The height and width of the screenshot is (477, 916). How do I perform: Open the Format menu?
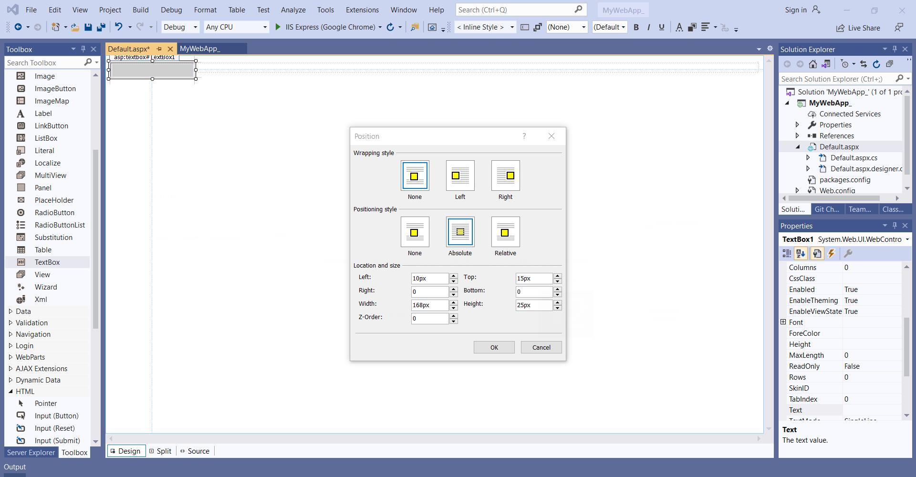(205, 10)
